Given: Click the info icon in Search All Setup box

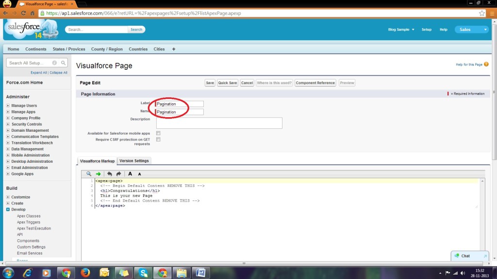Looking at the screenshot, I should pyautogui.click(x=54, y=63).
